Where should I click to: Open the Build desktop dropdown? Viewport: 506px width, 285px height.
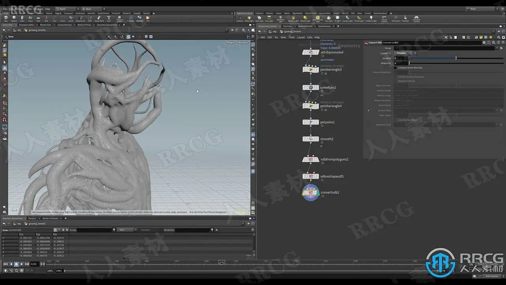point(67,9)
